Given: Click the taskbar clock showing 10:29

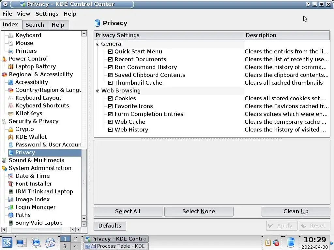Looking at the screenshot, I should (x=315, y=240).
